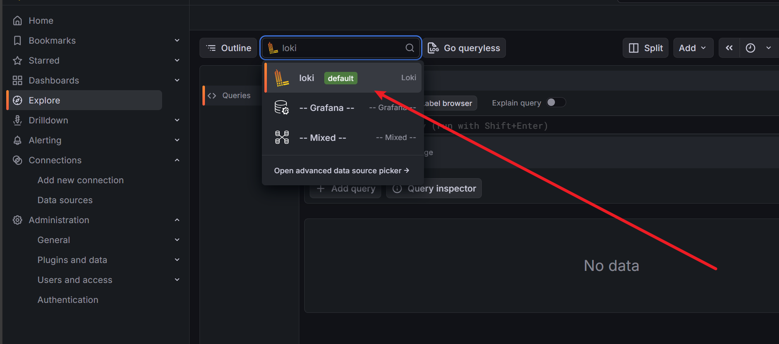Click the Loki logo in the picker list

(281, 78)
